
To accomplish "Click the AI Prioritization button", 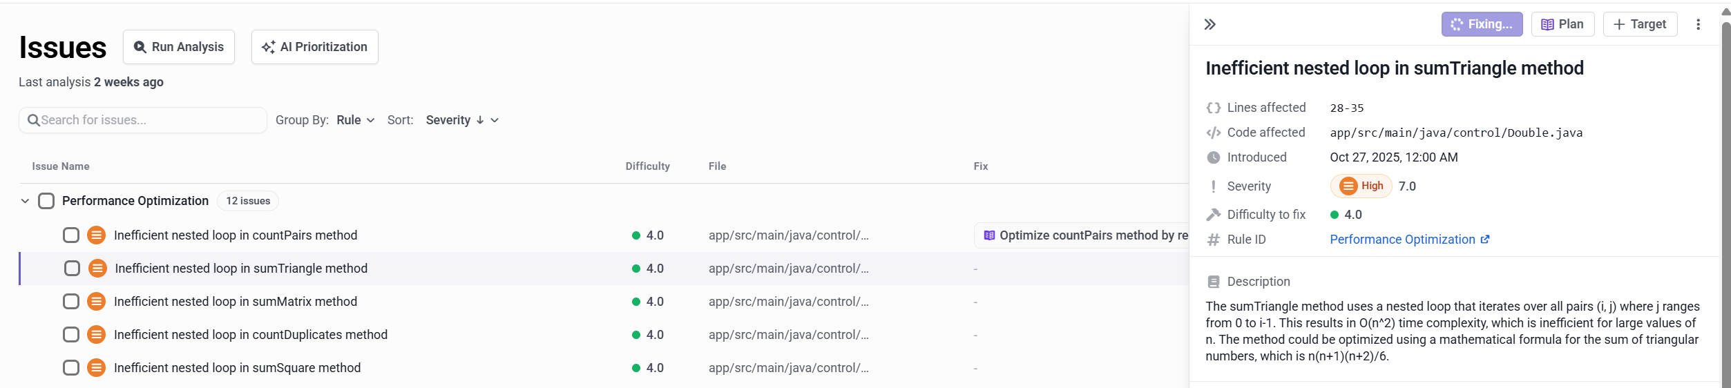I will coord(315,47).
